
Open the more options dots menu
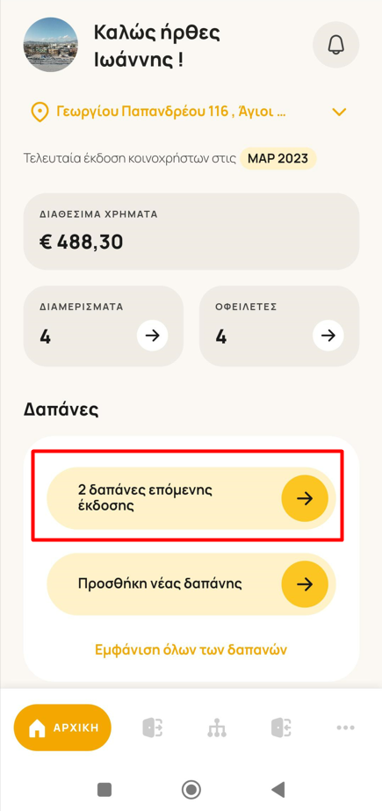click(x=345, y=728)
